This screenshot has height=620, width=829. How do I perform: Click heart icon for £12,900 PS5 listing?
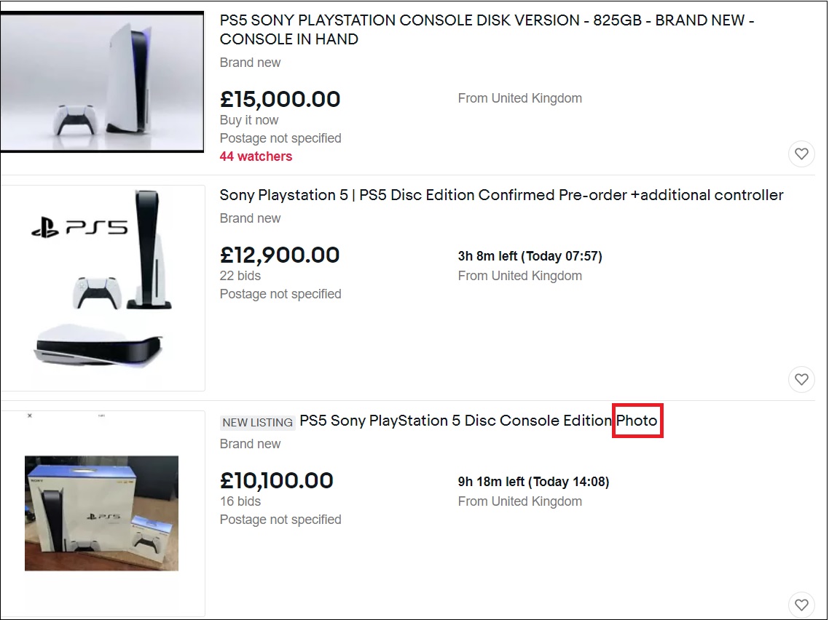801,379
